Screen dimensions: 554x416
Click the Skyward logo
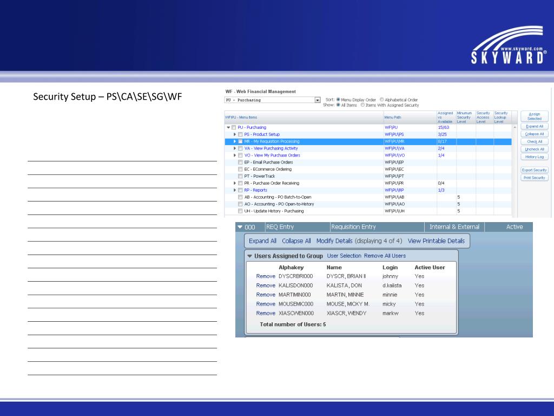509,45
